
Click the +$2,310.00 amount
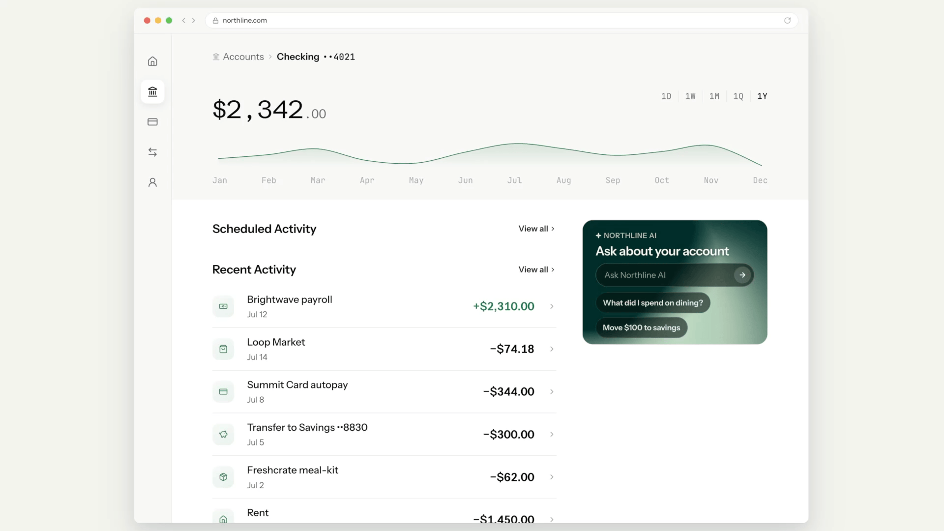pos(503,306)
